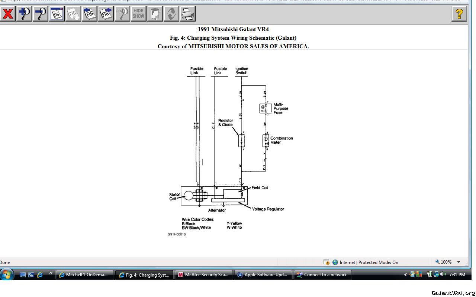
Task: Click the Find magnifier icon
Action: 122,14
